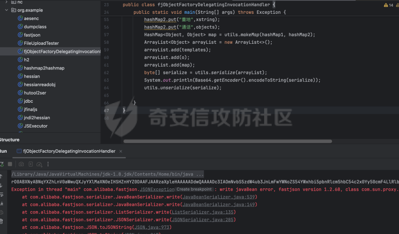
Task: Open the hutool2ser class file
Action: (x=35, y=93)
